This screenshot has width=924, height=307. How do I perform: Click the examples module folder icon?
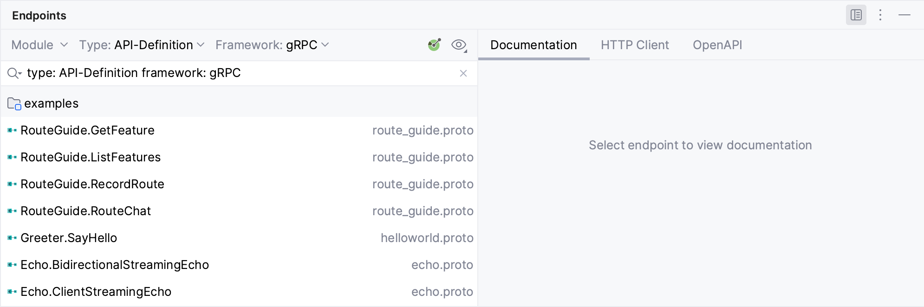[14, 103]
